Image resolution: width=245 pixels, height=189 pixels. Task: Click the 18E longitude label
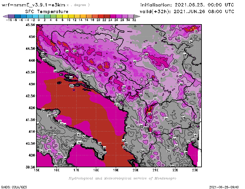click(x=96, y=170)
